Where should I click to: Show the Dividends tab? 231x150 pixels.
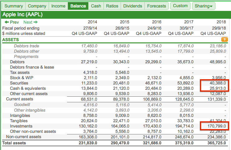(x=132, y=6)
